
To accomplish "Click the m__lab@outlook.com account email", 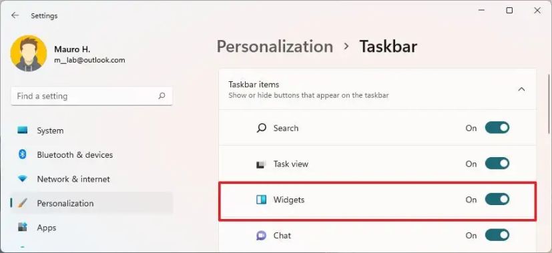I will [89, 60].
